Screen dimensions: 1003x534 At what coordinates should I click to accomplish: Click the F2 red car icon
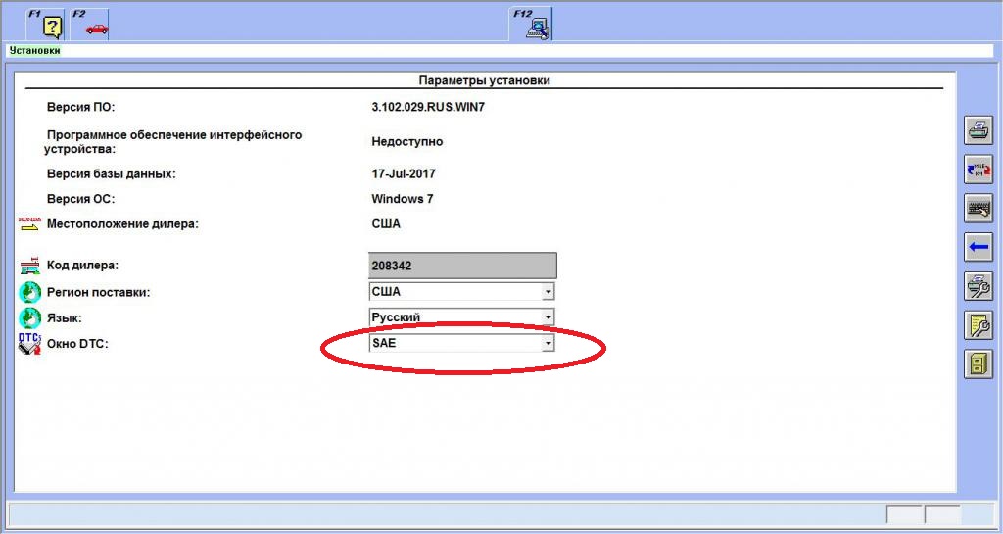pyautogui.click(x=89, y=24)
